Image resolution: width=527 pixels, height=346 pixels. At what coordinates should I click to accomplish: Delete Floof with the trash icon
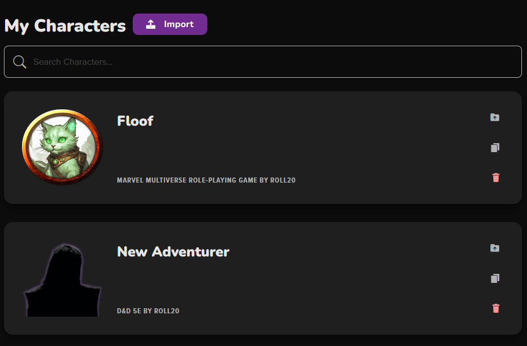[496, 178]
